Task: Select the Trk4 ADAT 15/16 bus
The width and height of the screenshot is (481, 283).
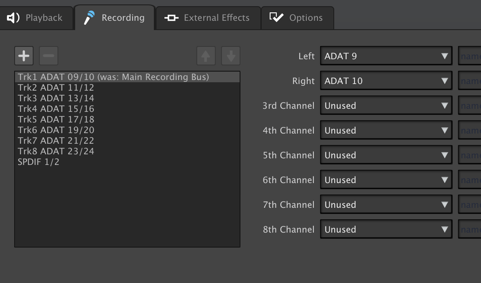Action: pos(56,109)
